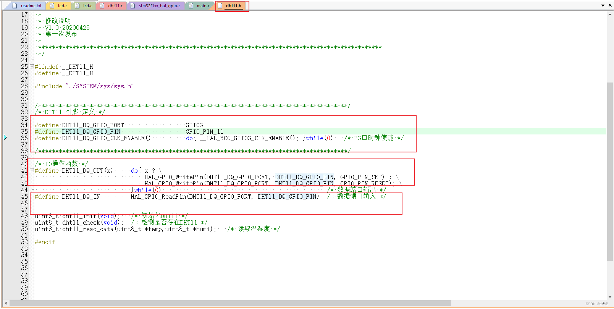The image size is (614, 309).
Task: Click the stm32f1xx_hal_gpio.c tab file icon
Action: [x=132, y=6]
